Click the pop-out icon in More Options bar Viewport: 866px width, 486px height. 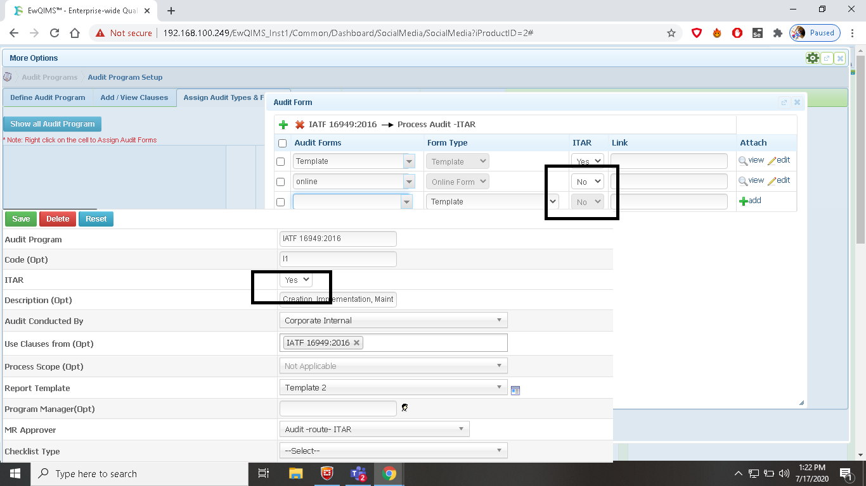pyautogui.click(x=827, y=58)
